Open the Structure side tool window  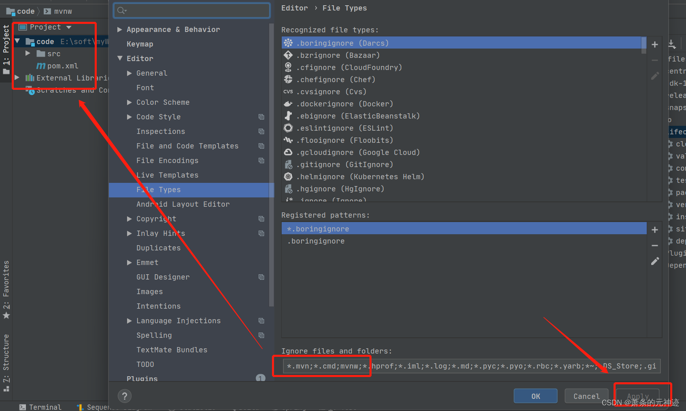coord(6,362)
